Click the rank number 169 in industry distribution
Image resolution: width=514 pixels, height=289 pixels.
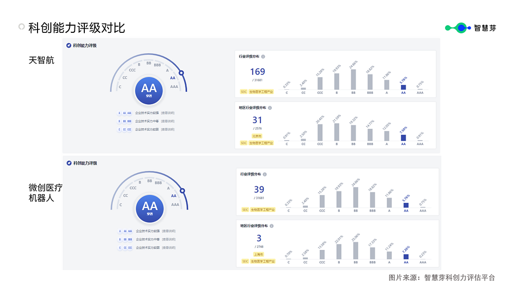(258, 72)
